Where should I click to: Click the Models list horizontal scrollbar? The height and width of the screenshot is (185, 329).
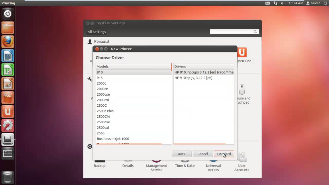(129, 144)
